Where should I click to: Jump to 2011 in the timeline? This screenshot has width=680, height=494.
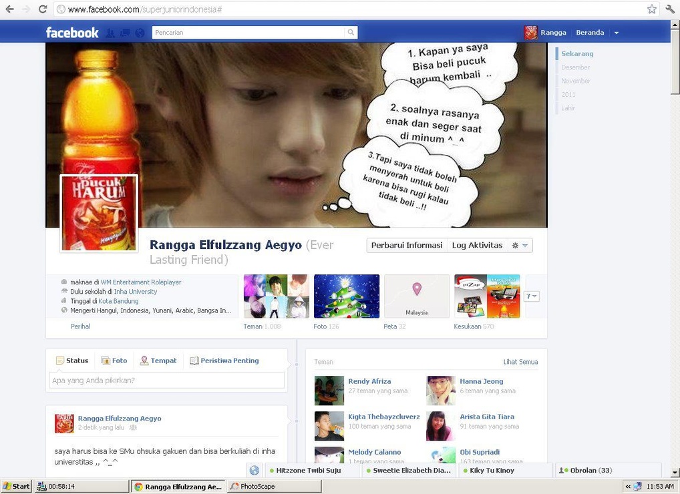point(568,95)
